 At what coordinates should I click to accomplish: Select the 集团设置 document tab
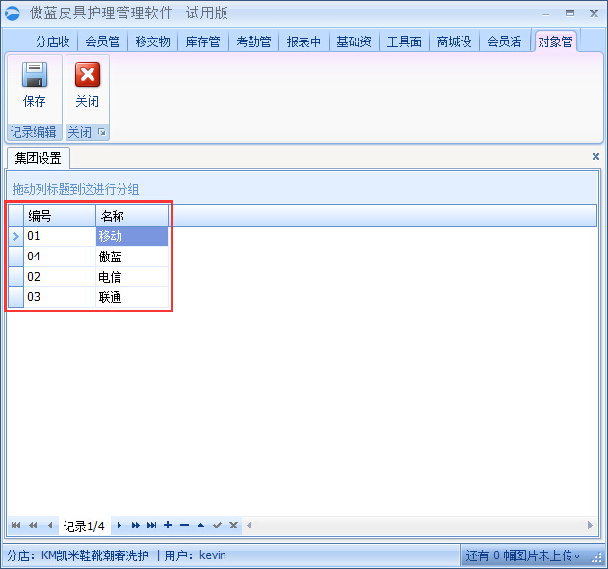click(39, 157)
